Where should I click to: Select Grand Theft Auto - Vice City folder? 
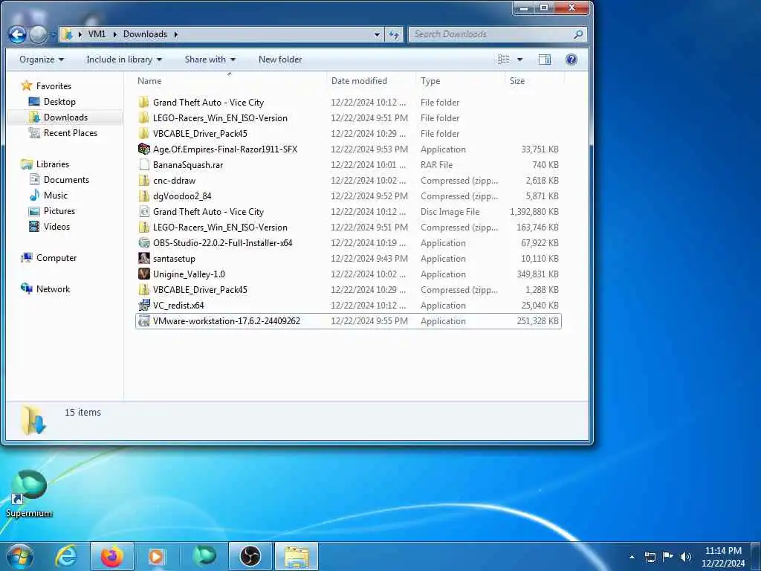(x=349, y=103)
